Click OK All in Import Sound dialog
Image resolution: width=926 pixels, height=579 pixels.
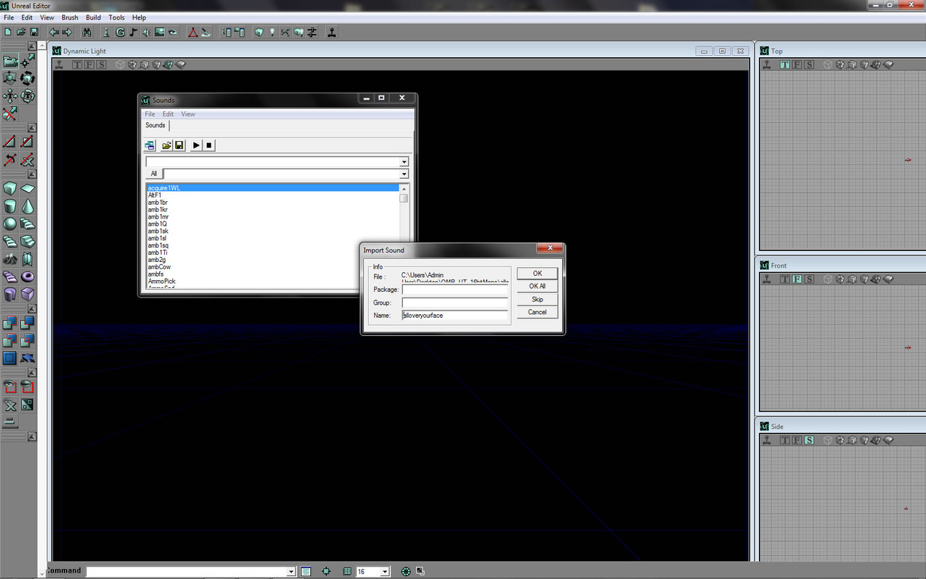point(538,287)
